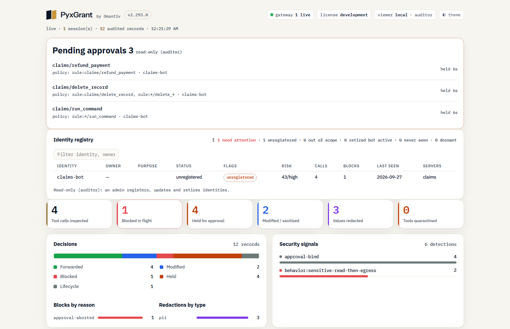This screenshot has width=510, height=329.
Task: Click the behavior:sensitive-read-then-egress signal
Action: [x=368, y=272]
